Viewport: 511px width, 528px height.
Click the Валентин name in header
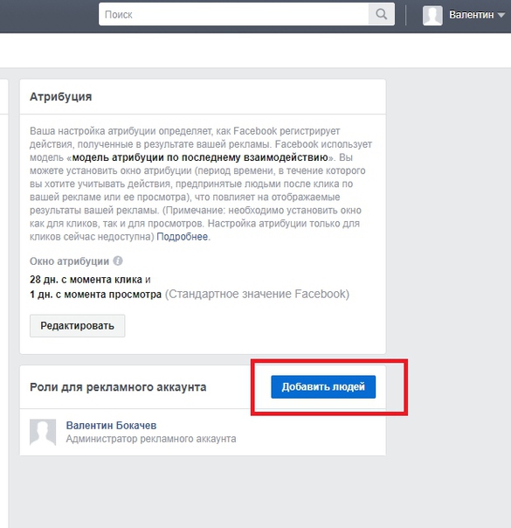pos(472,15)
